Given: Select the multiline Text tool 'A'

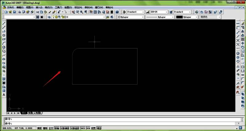Looking at the screenshot, I should 4,95.
